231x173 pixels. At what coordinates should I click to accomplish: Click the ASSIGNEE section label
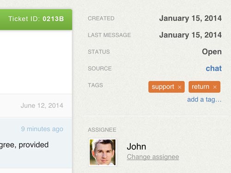[x=102, y=130]
